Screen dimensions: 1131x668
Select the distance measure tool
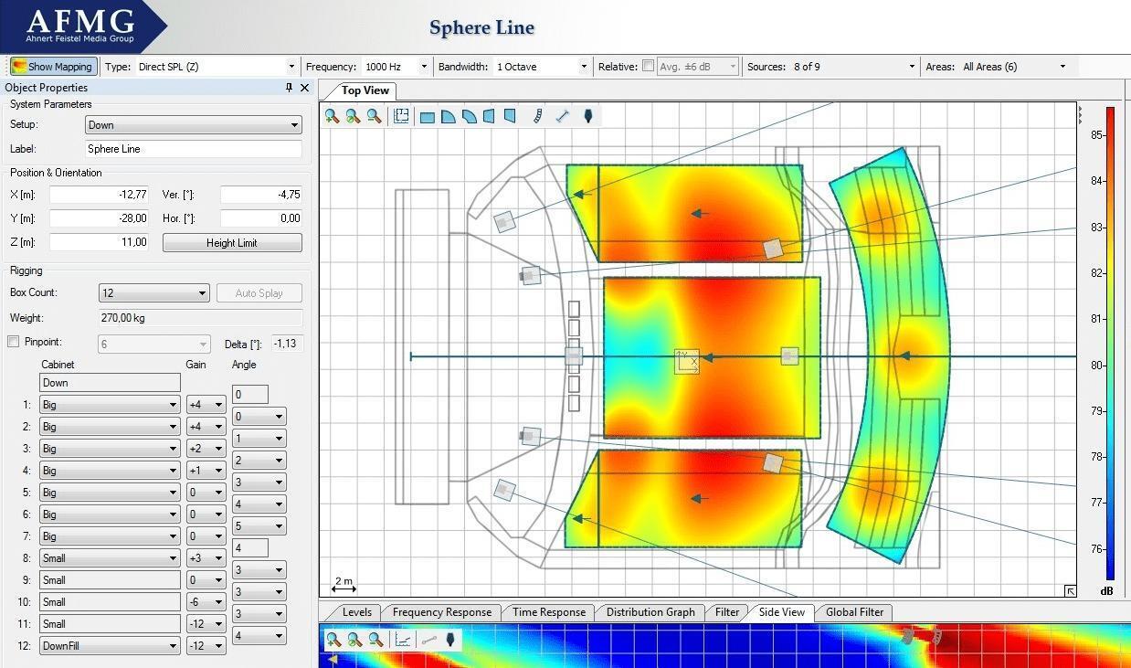coord(563,116)
